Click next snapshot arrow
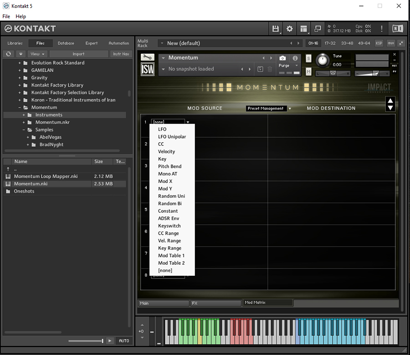 [250, 69]
